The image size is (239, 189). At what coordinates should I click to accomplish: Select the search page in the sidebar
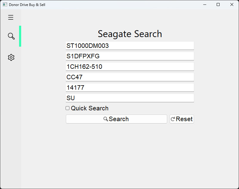[x=11, y=36]
